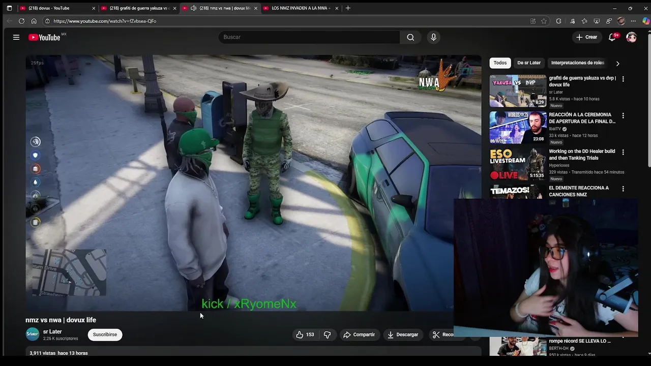This screenshot has width=651, height=366.
Task: Open the sr Later channel name link
Action: pos(52,331)
